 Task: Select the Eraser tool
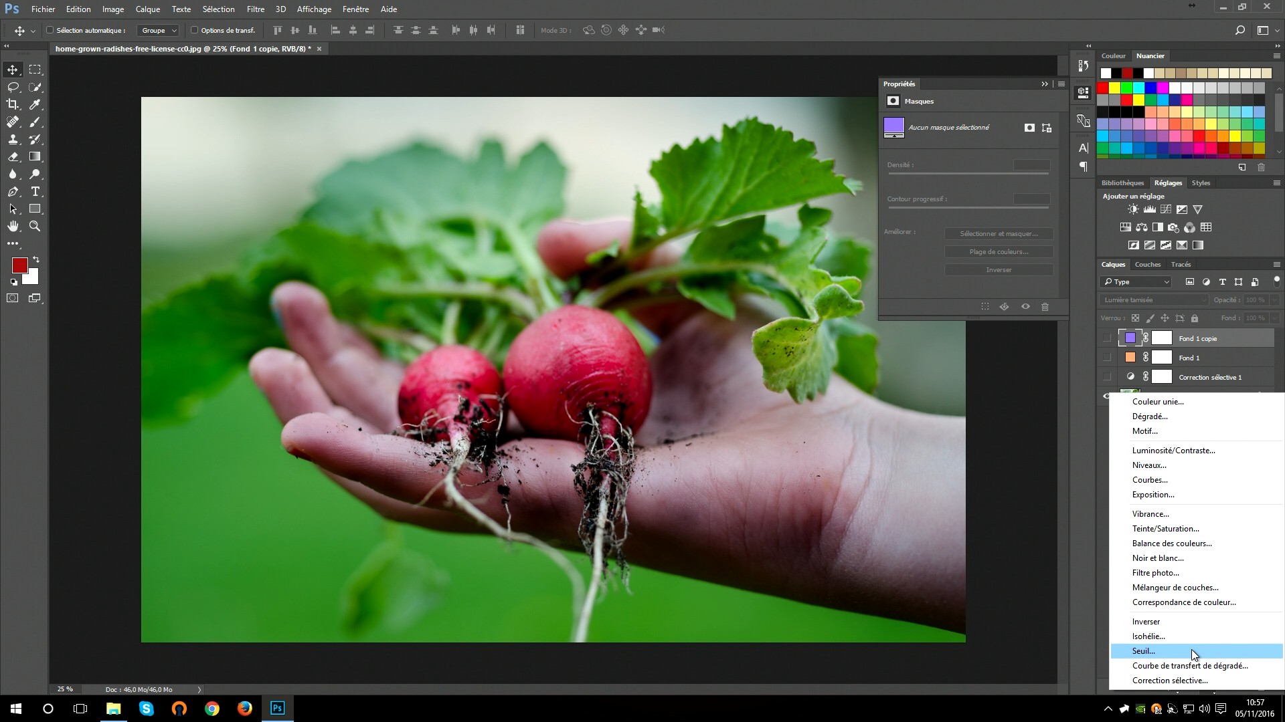13,156
